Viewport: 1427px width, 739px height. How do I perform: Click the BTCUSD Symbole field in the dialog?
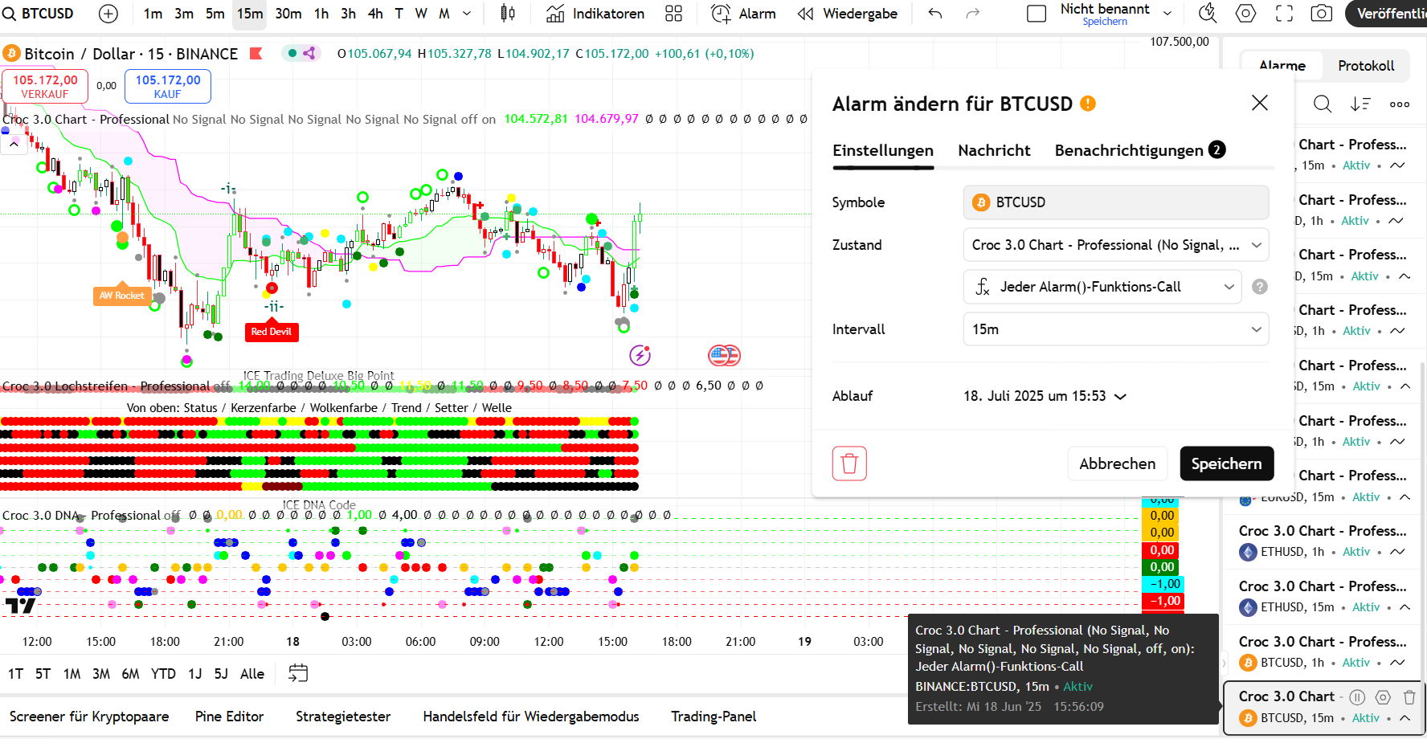(x=1115, y=202)
